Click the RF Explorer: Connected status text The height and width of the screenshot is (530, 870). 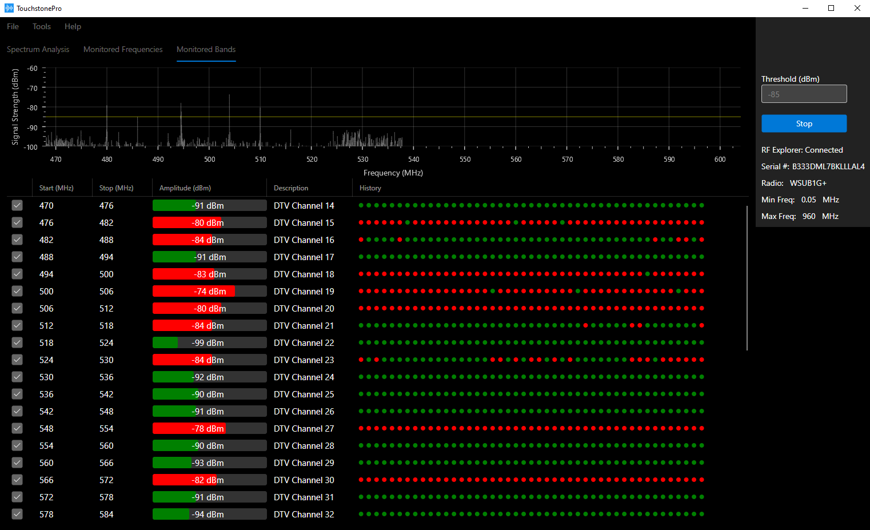802,150
